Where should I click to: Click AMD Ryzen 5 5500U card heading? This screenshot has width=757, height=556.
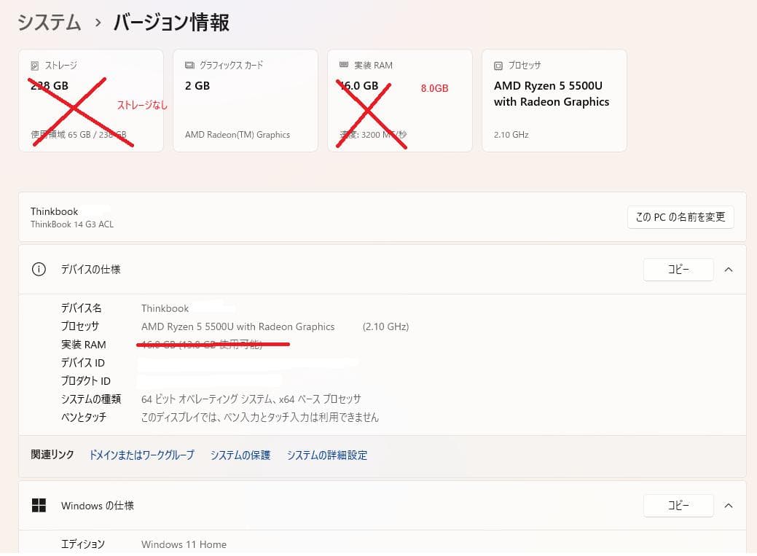pyautogui.click(x=552, y=94)
